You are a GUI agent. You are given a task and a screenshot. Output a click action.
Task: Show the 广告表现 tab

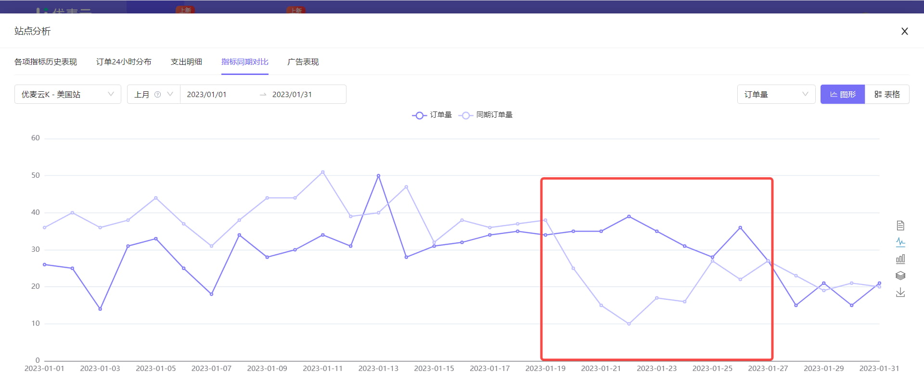click(303, 62)
